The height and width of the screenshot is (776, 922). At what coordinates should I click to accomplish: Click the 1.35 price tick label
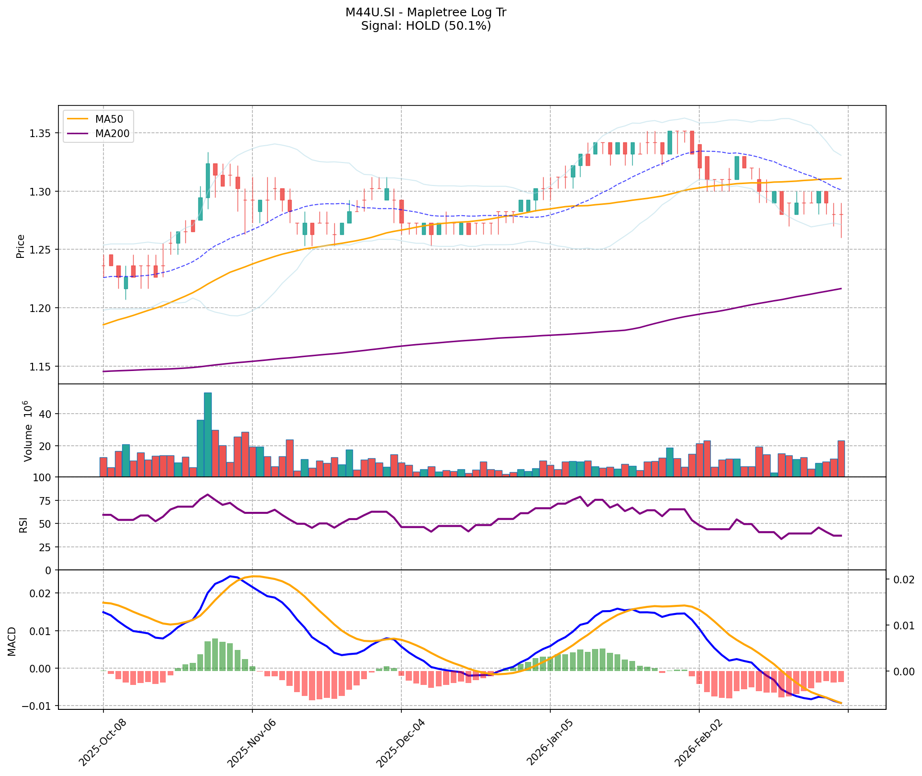tap(41, 133)
